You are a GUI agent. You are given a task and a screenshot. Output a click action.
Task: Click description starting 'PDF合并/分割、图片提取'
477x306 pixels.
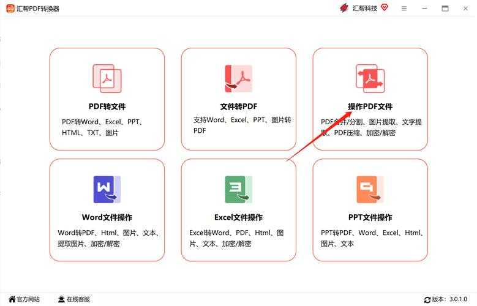371,127
